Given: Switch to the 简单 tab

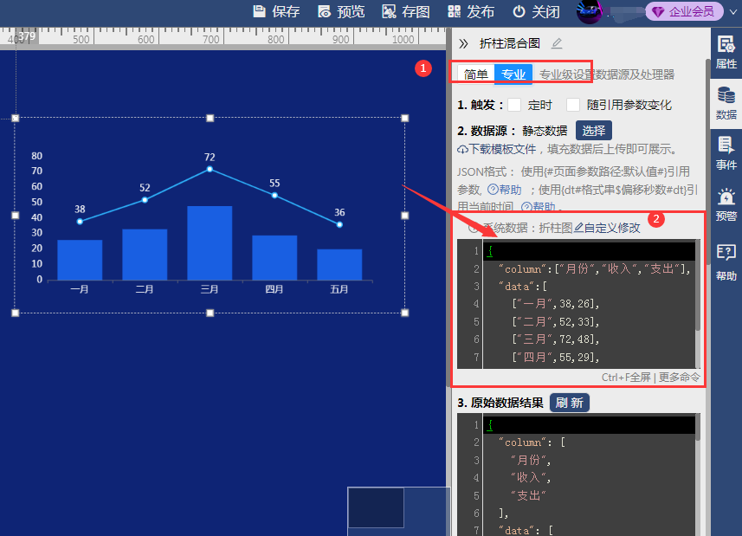Looking at the screenshot, I should (475, 74).
